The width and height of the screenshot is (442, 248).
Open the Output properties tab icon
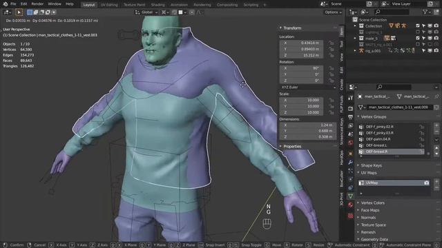click(x=350, y=117)
